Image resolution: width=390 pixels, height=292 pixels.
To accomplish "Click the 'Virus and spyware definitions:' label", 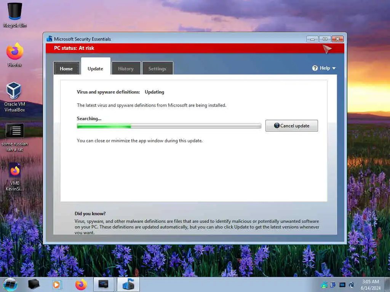I will 109,92.
